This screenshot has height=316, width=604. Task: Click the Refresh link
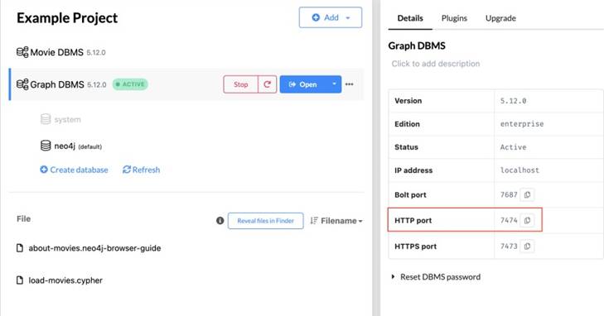[x=141, y=170]
